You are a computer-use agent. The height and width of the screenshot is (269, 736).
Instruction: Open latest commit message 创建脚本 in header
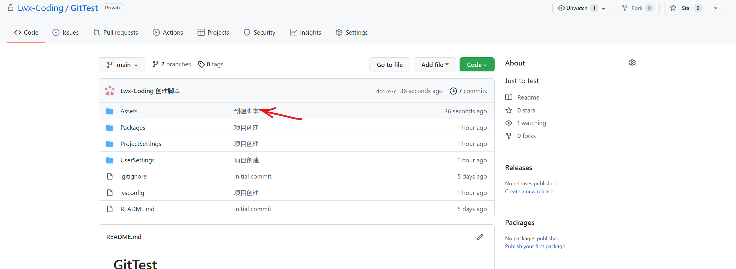[x=168, y=91]
